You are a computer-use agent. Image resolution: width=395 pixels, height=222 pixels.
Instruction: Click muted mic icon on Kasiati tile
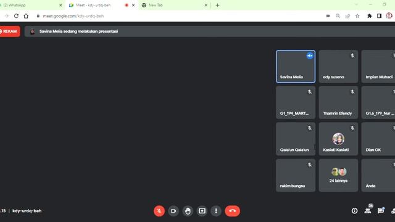[x=352, y=128]
